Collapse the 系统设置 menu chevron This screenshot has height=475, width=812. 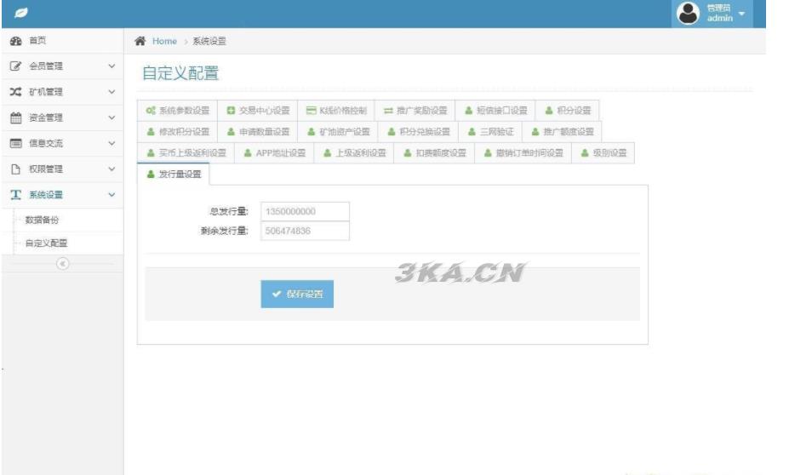click(x=112, y=195)
